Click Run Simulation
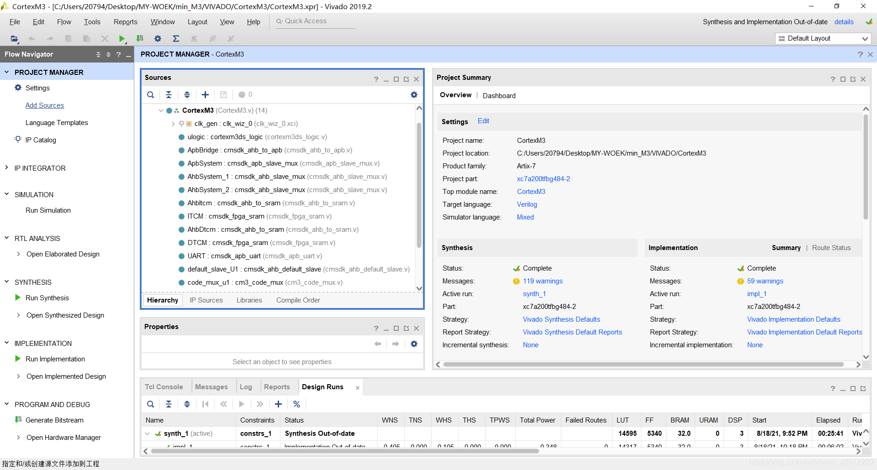Viewport: 877px width, 470px height. pyautogui.click(x=48, y=210)
